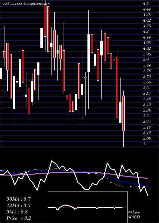Screen dimensions: 159x223
Task: Click the 3 price axis label
Action: click(x=144, y=144)
